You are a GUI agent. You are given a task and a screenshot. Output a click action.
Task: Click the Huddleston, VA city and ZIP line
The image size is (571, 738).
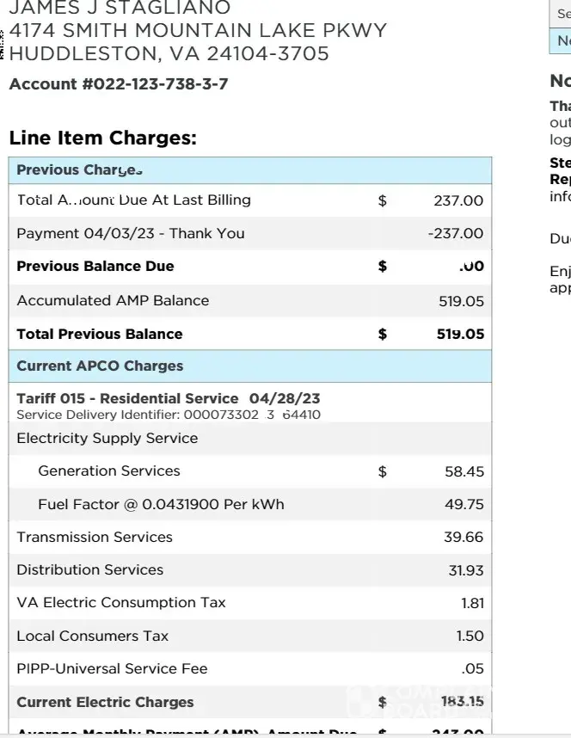pyautogui.click(x=169, y=54)
